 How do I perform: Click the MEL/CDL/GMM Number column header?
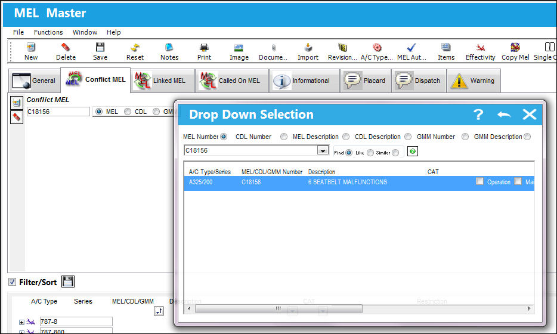point(272,172)
